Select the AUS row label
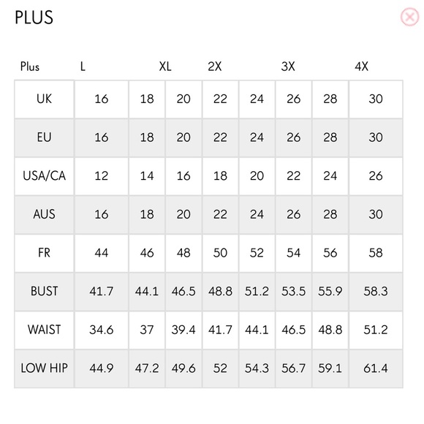 44,214
